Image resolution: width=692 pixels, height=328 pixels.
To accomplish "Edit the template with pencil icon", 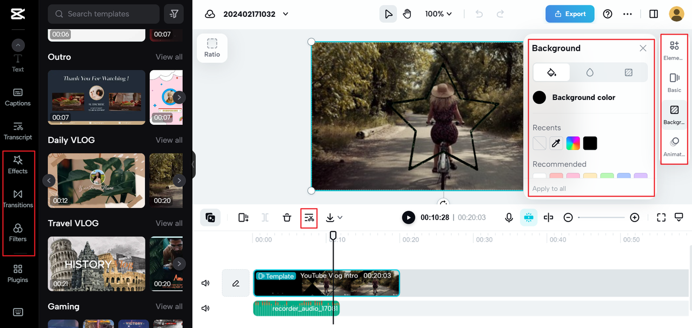I will point(236,283).
